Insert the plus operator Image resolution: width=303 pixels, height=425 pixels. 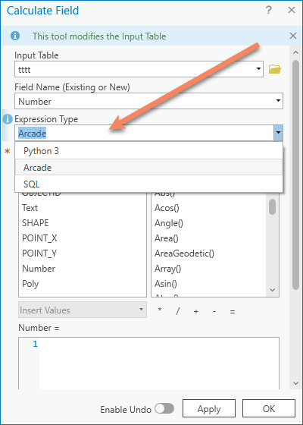click(x=196, y=311)
